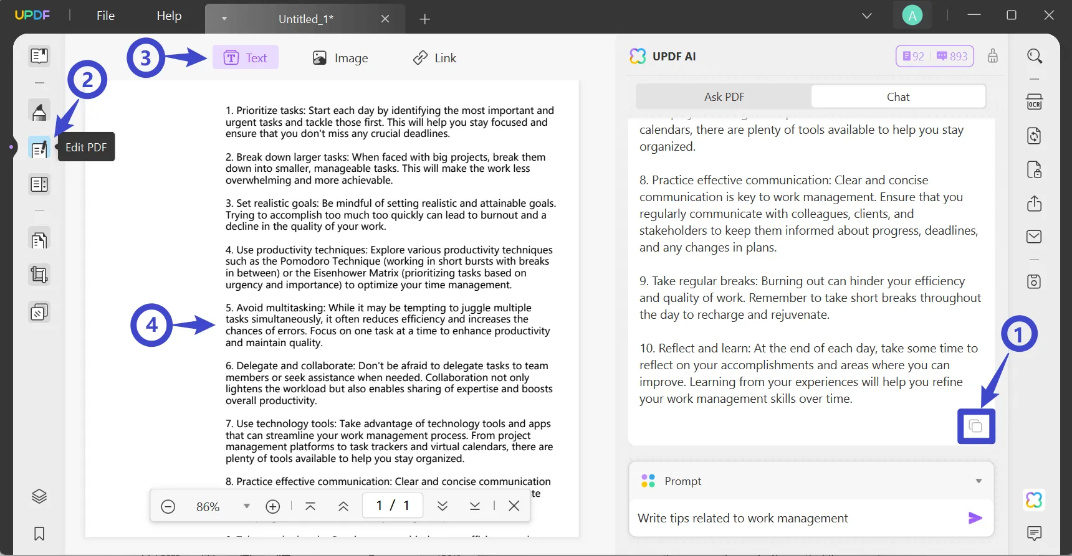Expand the window tabs chevron

click(867, 16)
